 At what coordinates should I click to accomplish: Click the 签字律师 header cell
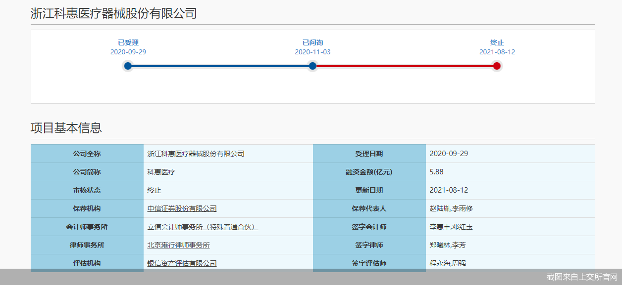pyautogui.click(x=369, y=245)
